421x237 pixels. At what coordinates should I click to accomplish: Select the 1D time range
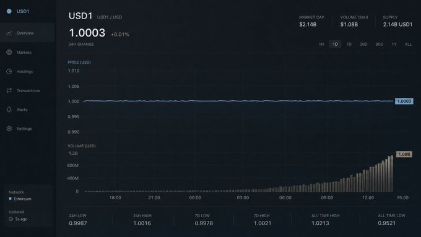point(335,44)
